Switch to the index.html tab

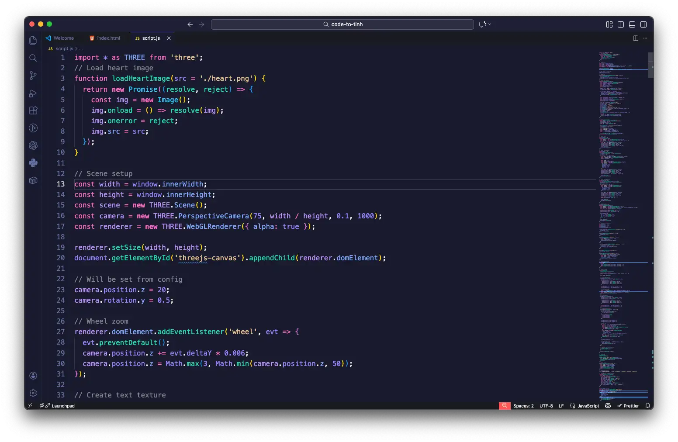click(108, 38)
